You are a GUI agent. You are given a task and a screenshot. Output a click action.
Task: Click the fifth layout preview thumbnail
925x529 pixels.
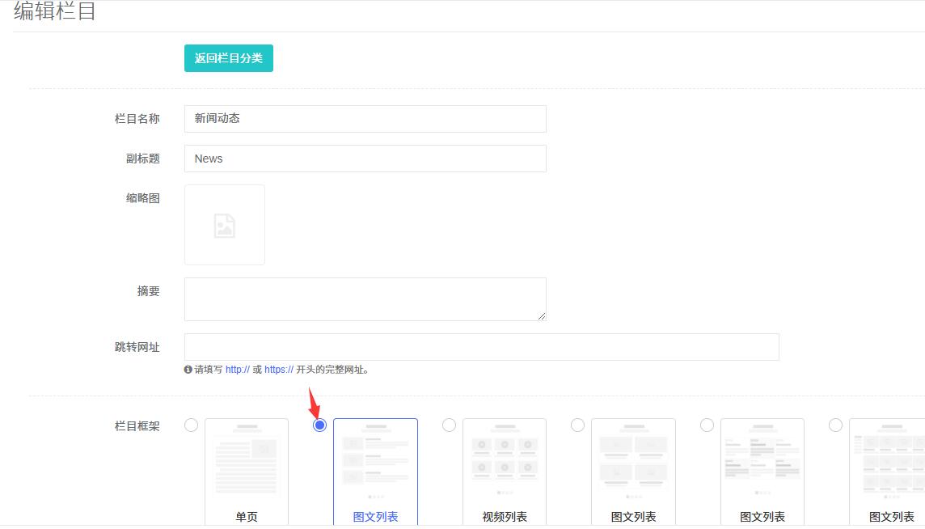[x=762, y=461]
